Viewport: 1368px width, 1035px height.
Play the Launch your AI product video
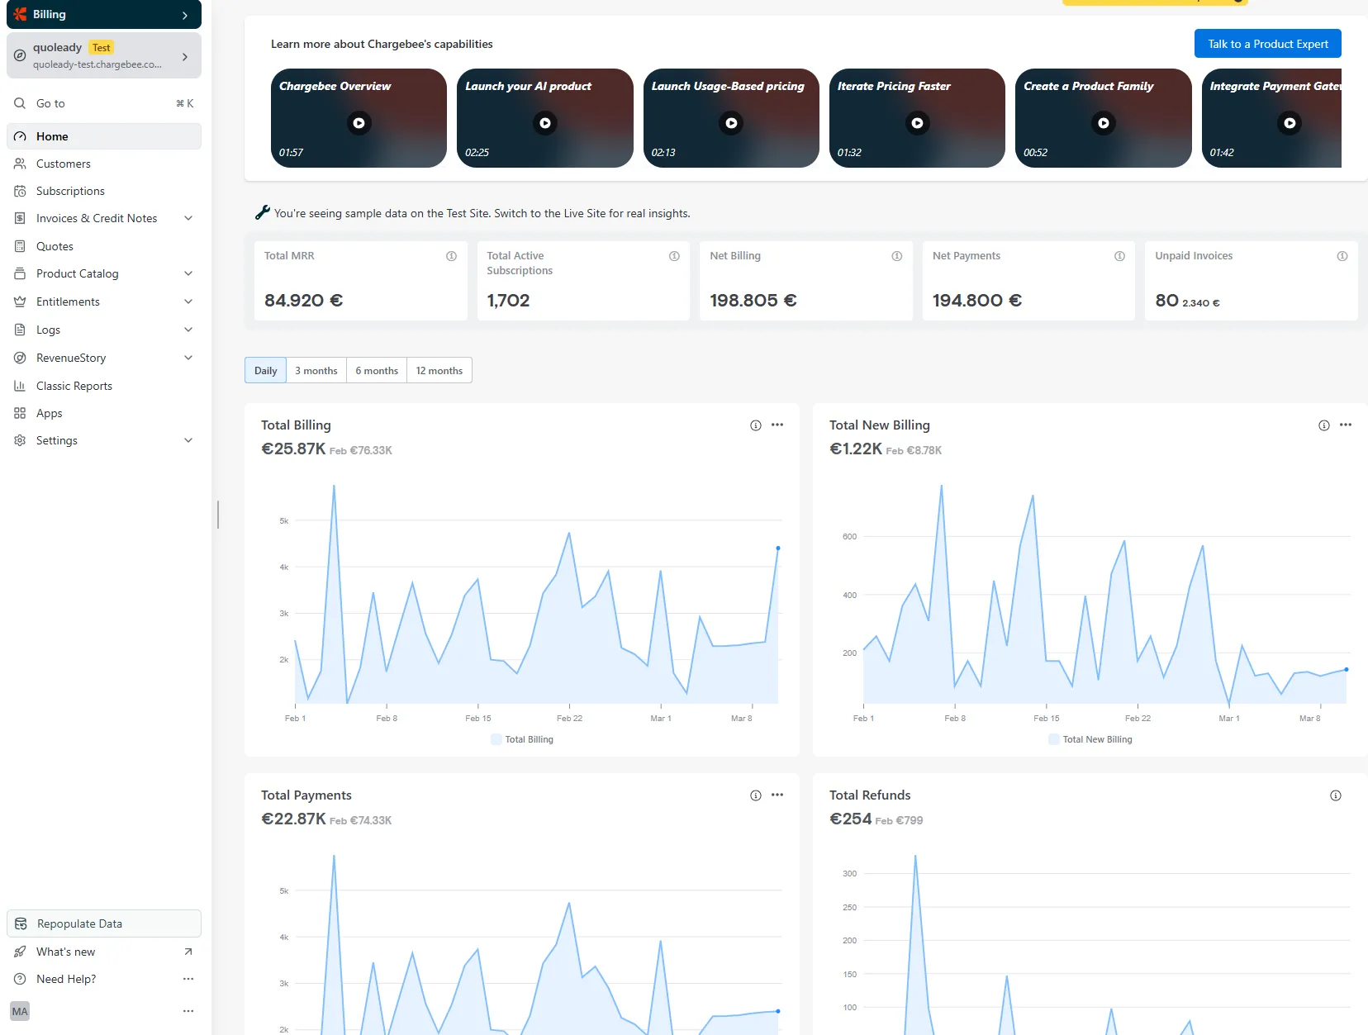[545, 123]
